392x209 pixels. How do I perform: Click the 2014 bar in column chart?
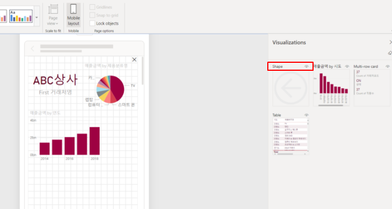45,148
